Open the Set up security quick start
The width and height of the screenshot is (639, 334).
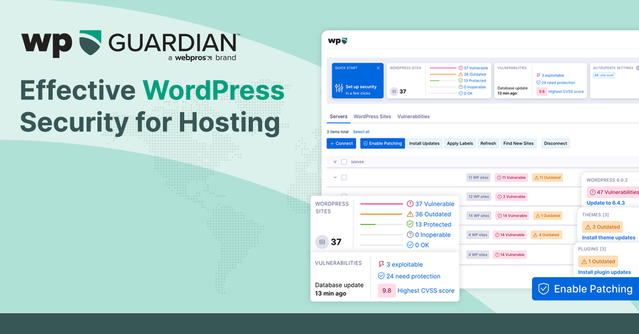pos(357,81)
